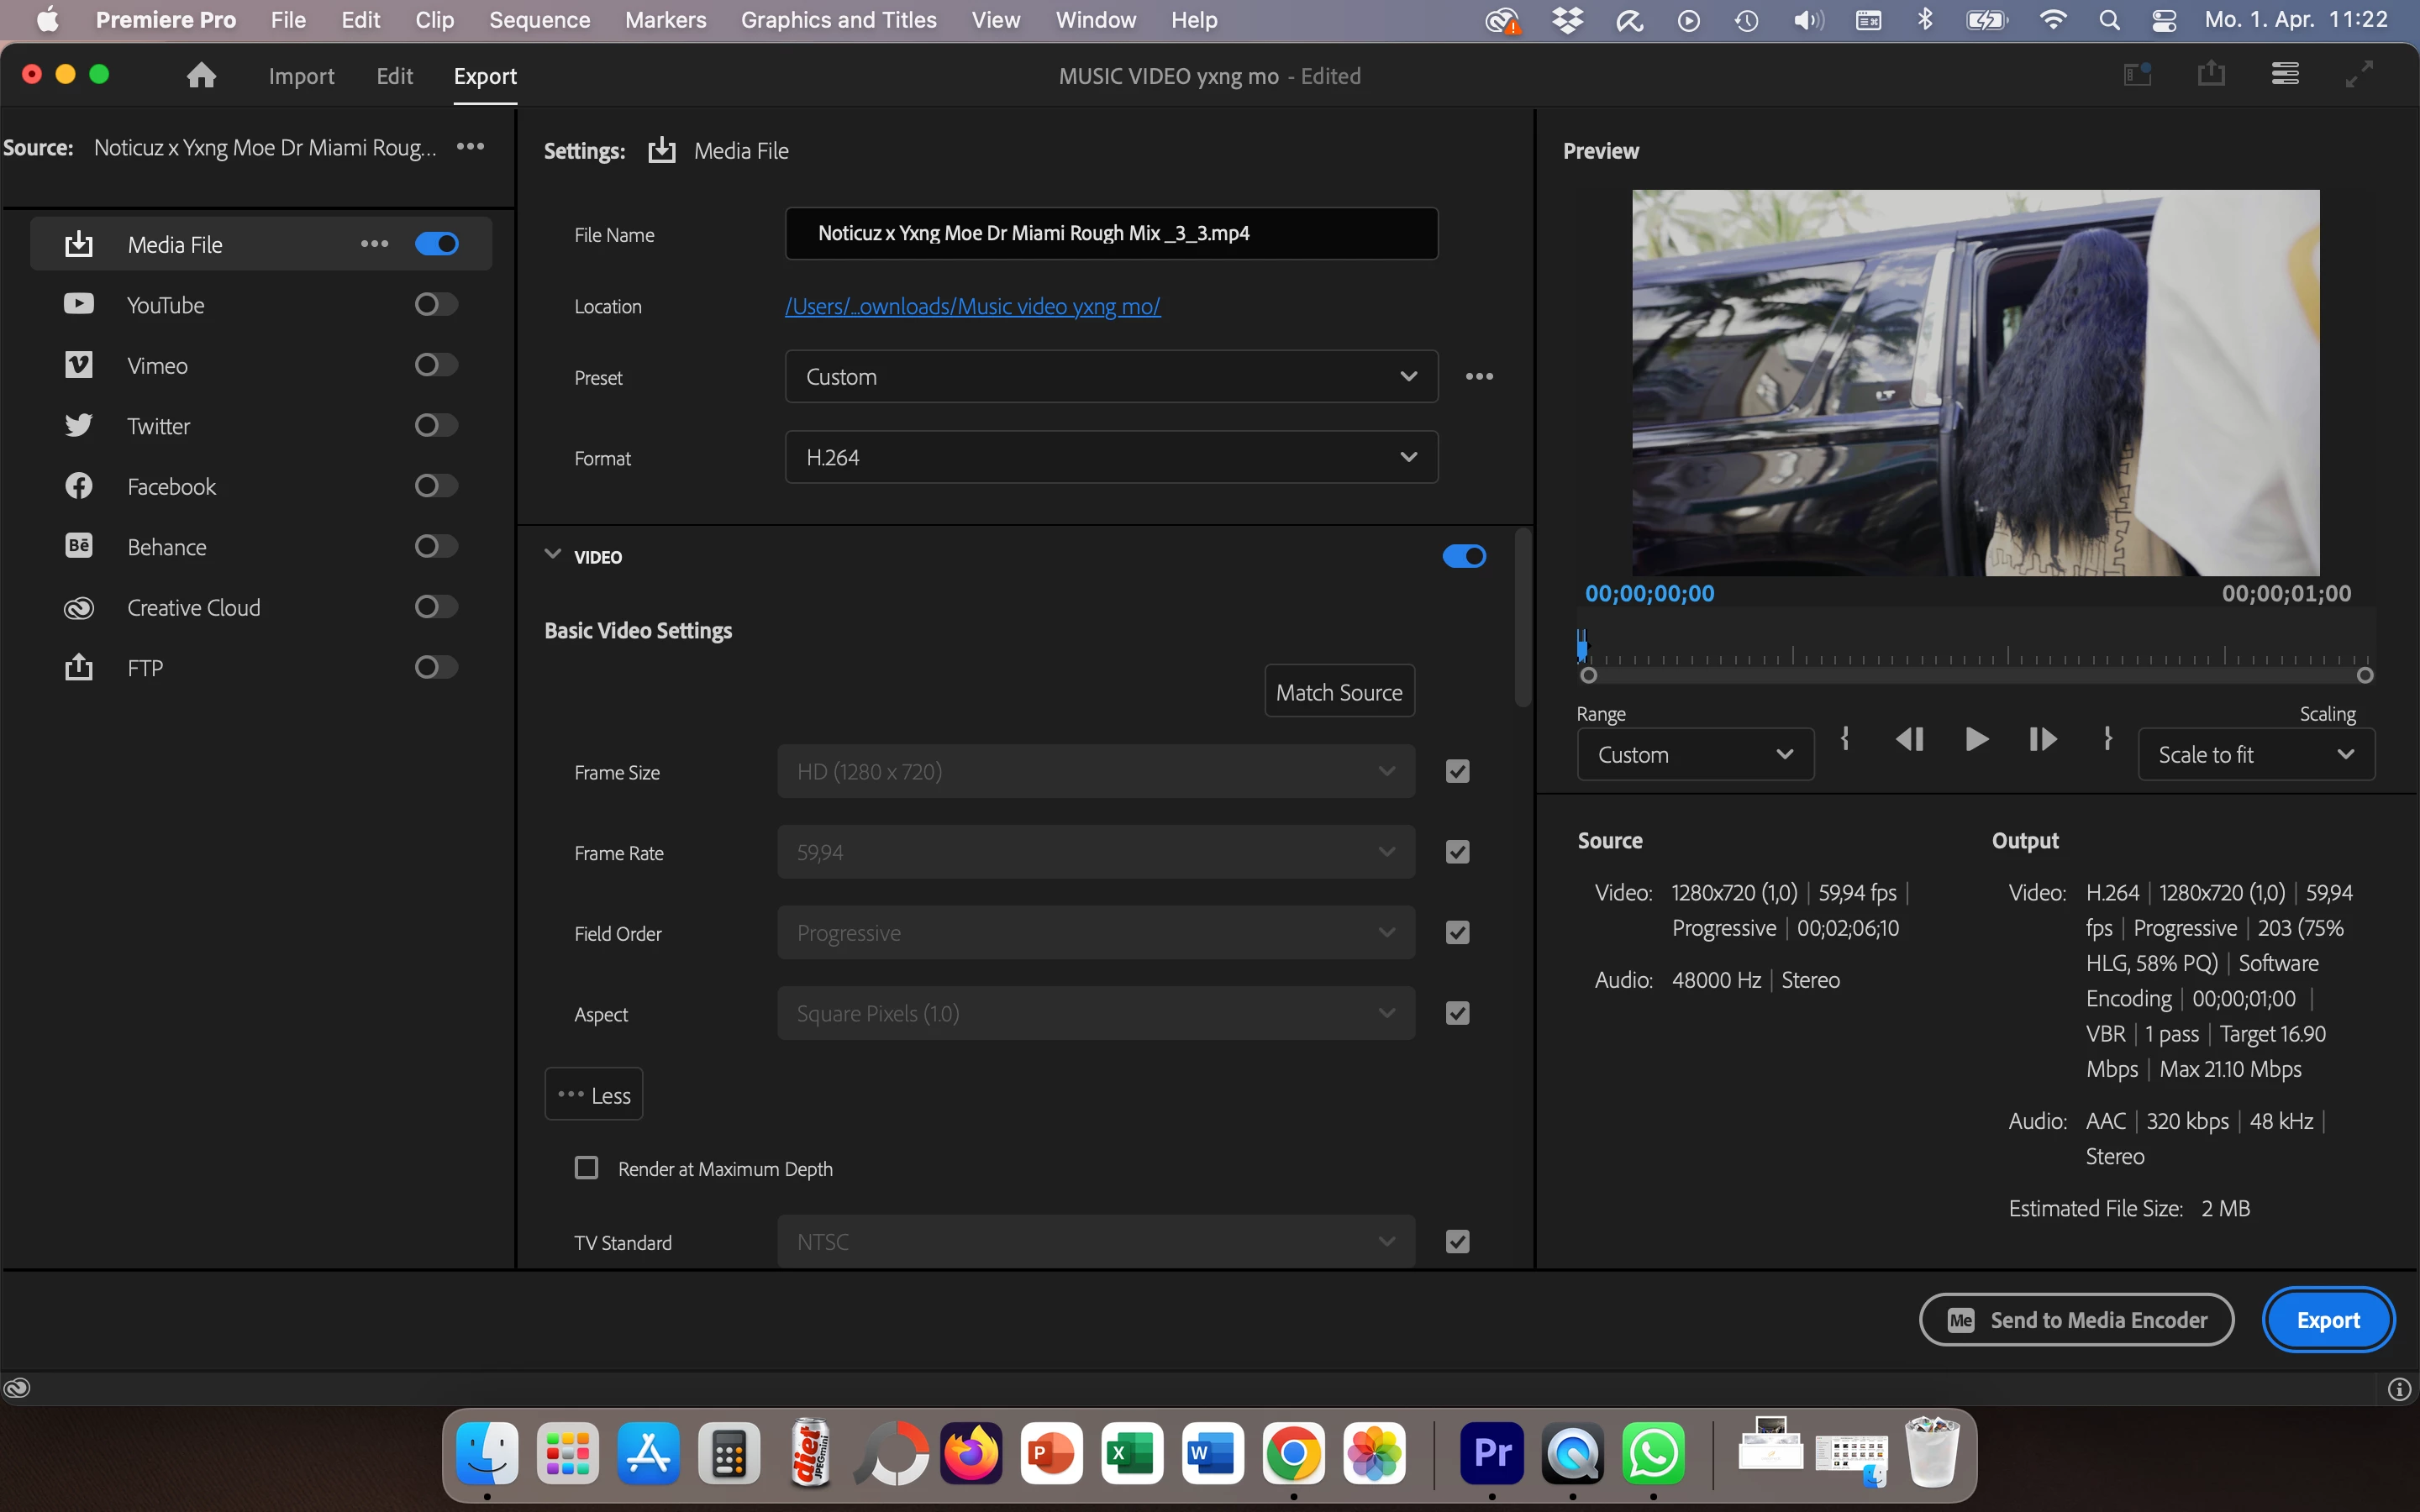Click the YouTube destination icon
Viewport: 2420px width, 1512px height.
[79, 304]
